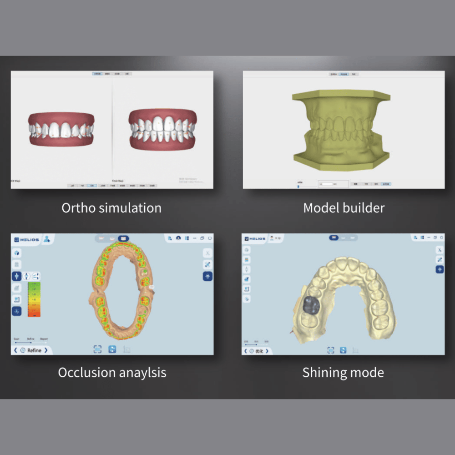455x455 pixels.
Task: Click the highlighted button in Ortho simulation bottom bar
Action: (92, 186)
